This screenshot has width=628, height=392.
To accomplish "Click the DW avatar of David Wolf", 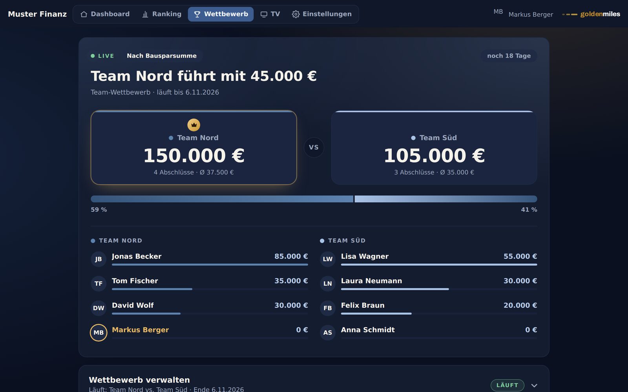I will pyautogui.click(x=99, y=308).
